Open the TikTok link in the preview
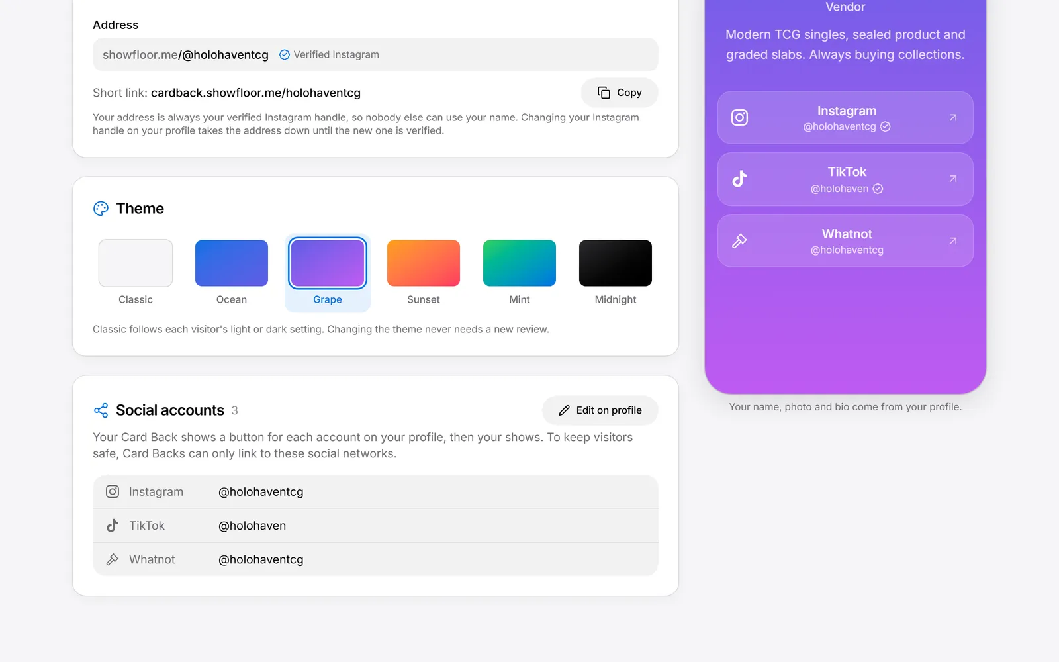This screenshot has height=662, width=1059. [x=845, y=179]
